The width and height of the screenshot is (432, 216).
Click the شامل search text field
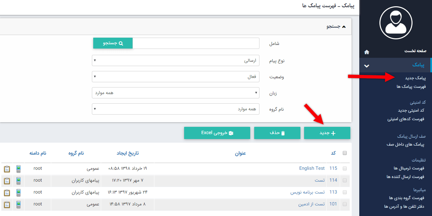click(x=196, y=43)
